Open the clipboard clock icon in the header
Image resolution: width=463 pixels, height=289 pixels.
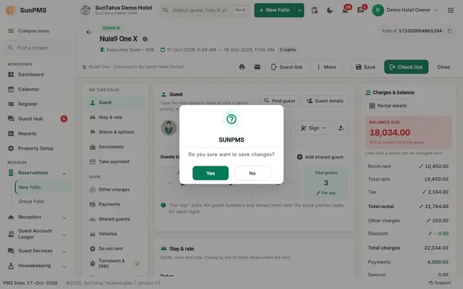[x=314, y=10]
